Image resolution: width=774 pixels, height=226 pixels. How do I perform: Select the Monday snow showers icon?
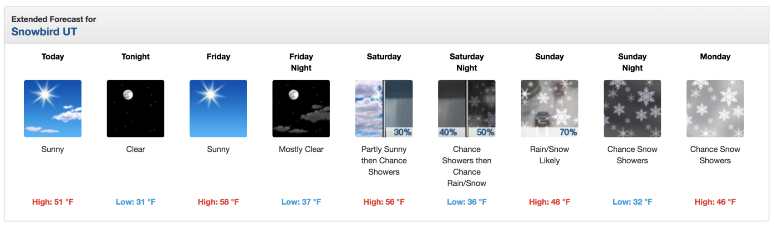715,109
